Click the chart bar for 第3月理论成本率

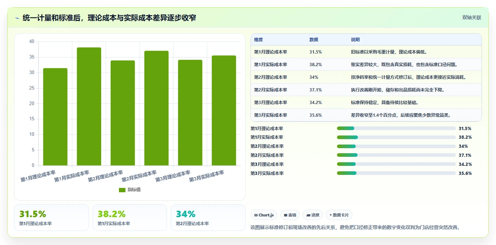[190, 113]
